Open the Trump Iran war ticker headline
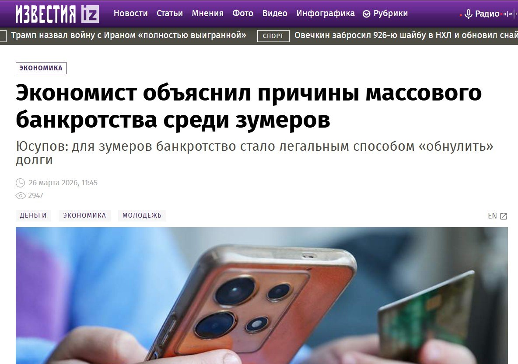The width and height of the screenshot is (518, 364). click(x=129, y=35)
